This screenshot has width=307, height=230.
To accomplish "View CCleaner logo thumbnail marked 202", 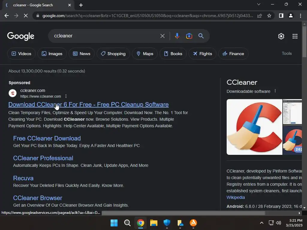I will point(292,140).
